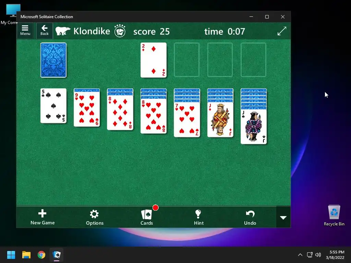This screenshot has width=351, height=263.
Task: Open File Explorer from the taskbar
Action: [x=26, y=255]
